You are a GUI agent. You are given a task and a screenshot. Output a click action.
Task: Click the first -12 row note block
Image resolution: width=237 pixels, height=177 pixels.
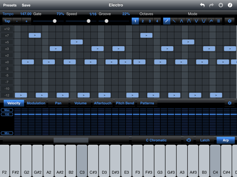coord(21,95)
